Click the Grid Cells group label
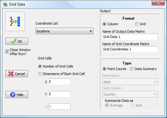167x118 pixels. (x=45, y=58)
